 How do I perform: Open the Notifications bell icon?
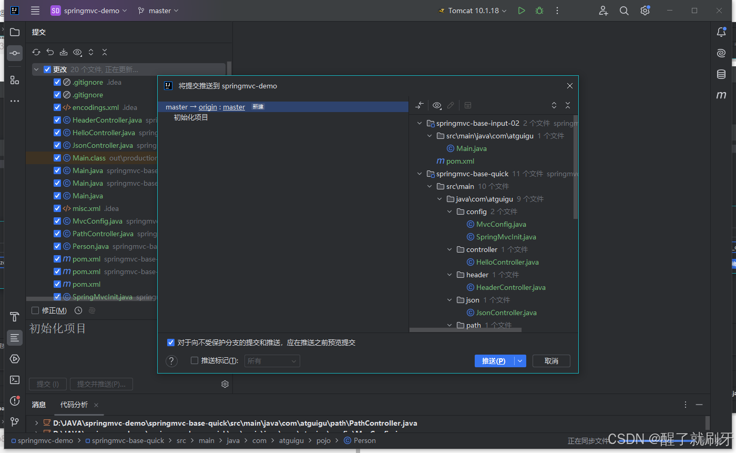[x=721, y=32]
